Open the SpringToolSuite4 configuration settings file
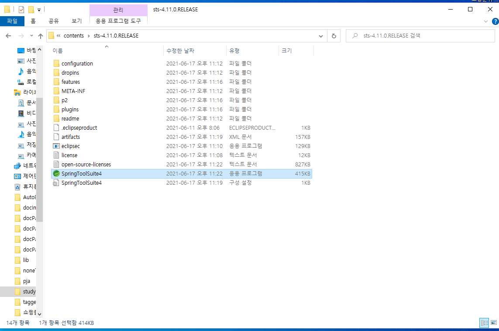Viewport: 499px width, 331px height. pyautogui.click(x=82, y=183)
